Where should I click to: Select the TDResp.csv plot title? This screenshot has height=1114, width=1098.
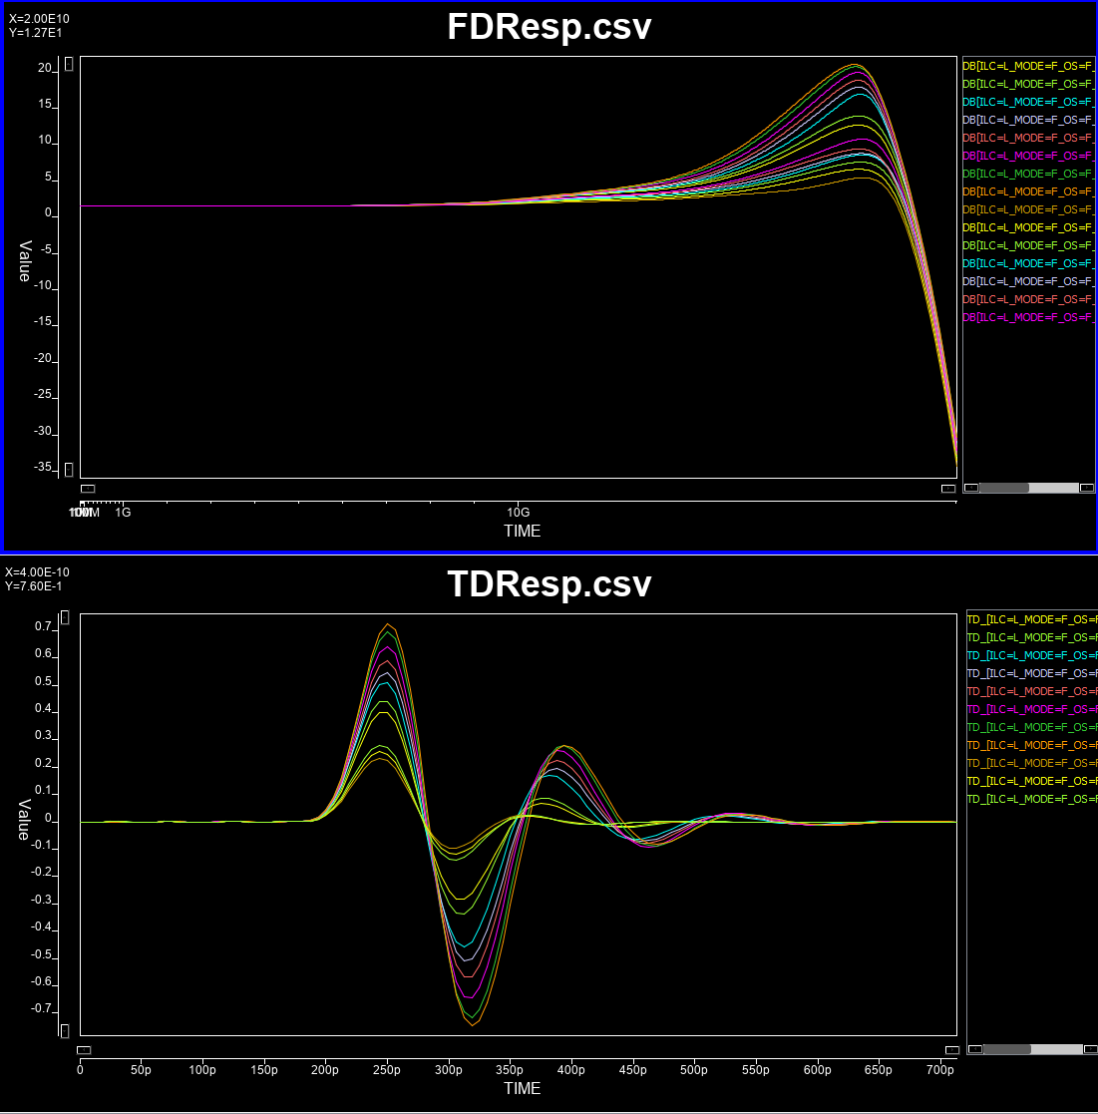tap(549, 583)
